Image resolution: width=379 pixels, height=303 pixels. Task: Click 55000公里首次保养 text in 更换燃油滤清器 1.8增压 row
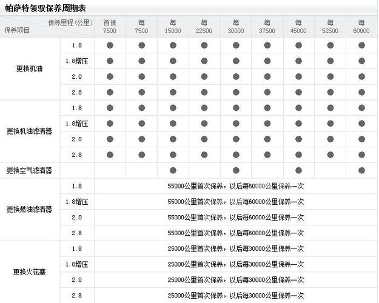[195, 202]
